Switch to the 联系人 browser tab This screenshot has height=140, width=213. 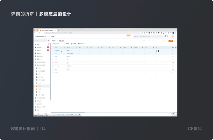point(48,30)
